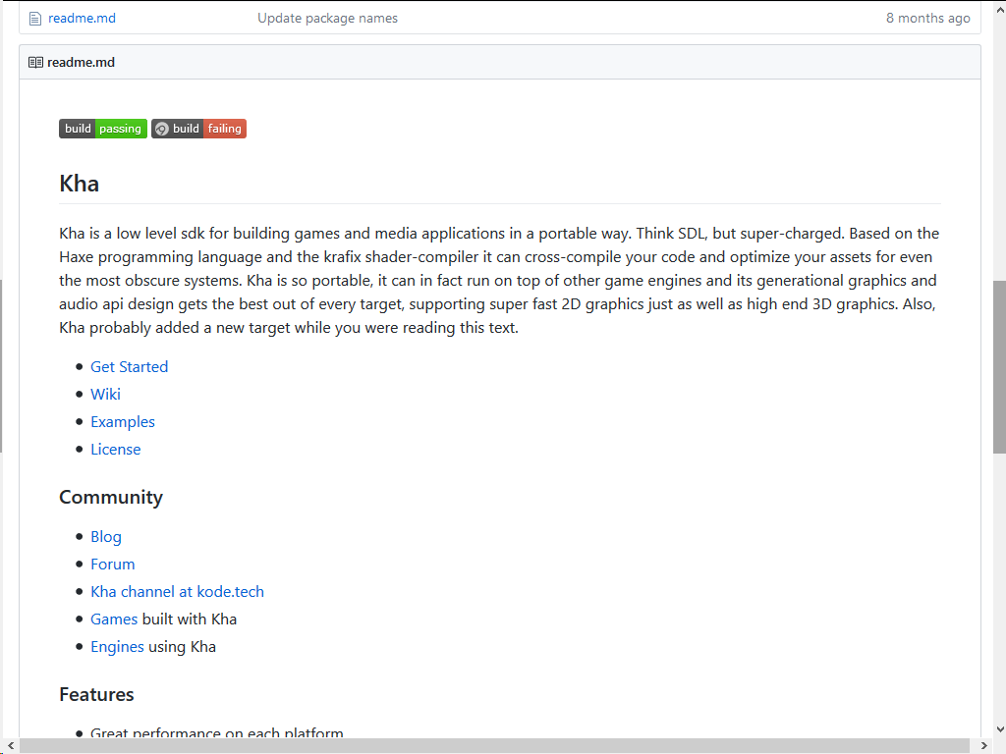
Task: Open Kha channel at kode.tech link
Action: tap(177, 592)
